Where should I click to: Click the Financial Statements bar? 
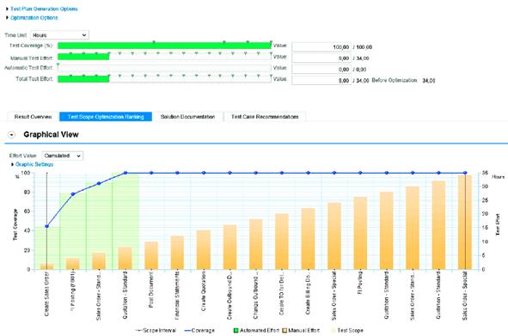coord(177,253)
